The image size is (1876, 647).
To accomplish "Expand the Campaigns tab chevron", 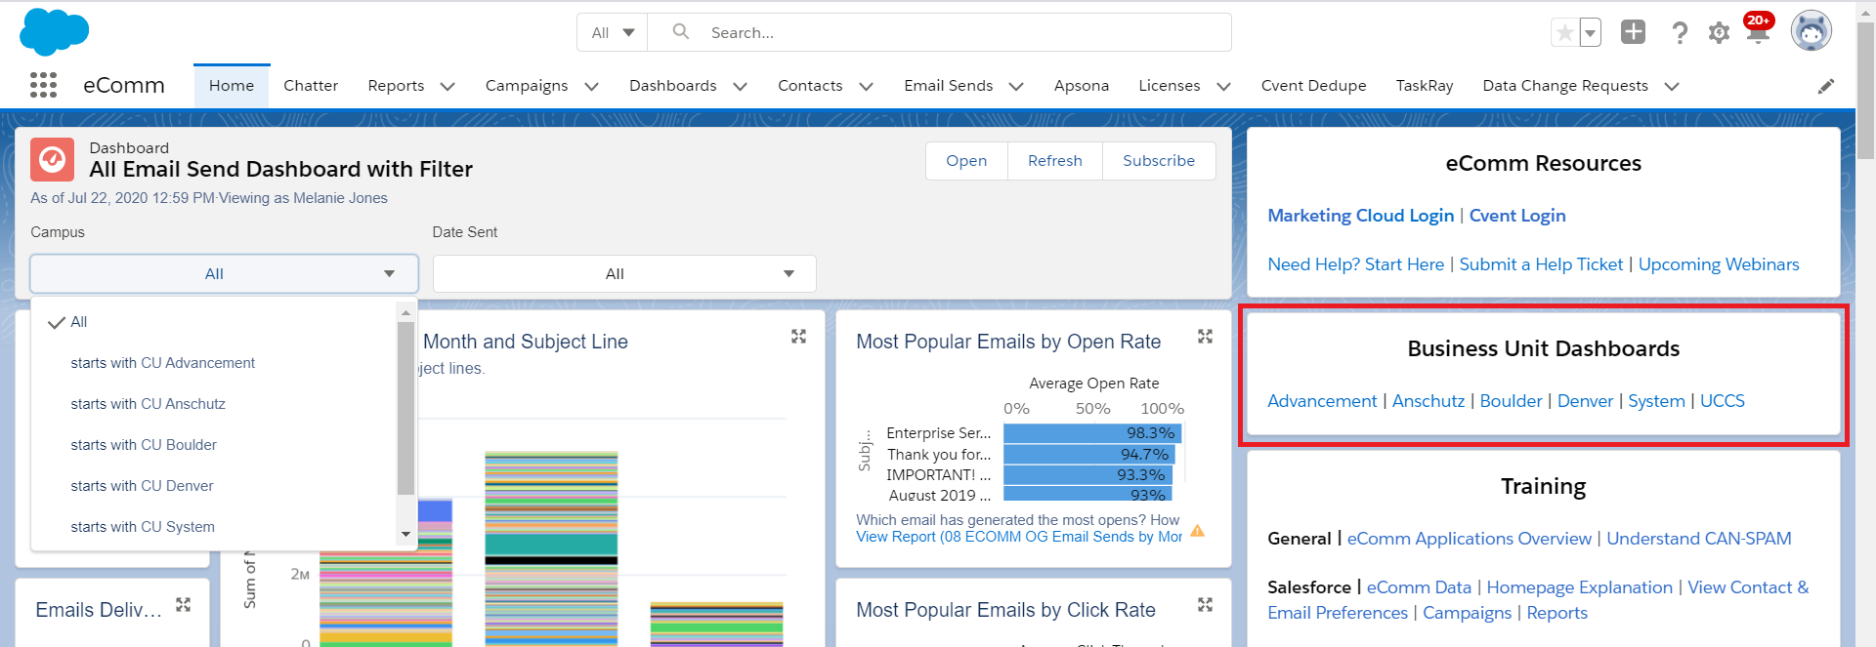I will coord(591,87).
